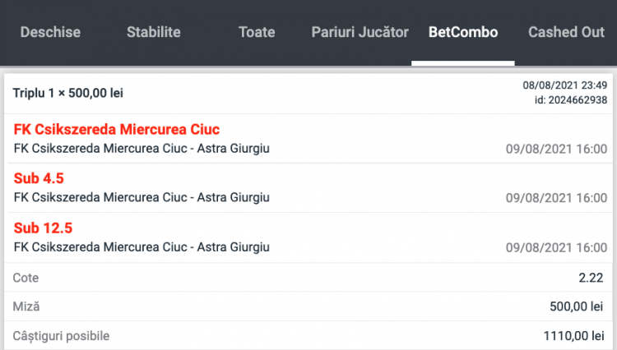Open the Deschise tab
Image resolution: width=617 pixels, height=350 pixels.
[x=50, y=33]
